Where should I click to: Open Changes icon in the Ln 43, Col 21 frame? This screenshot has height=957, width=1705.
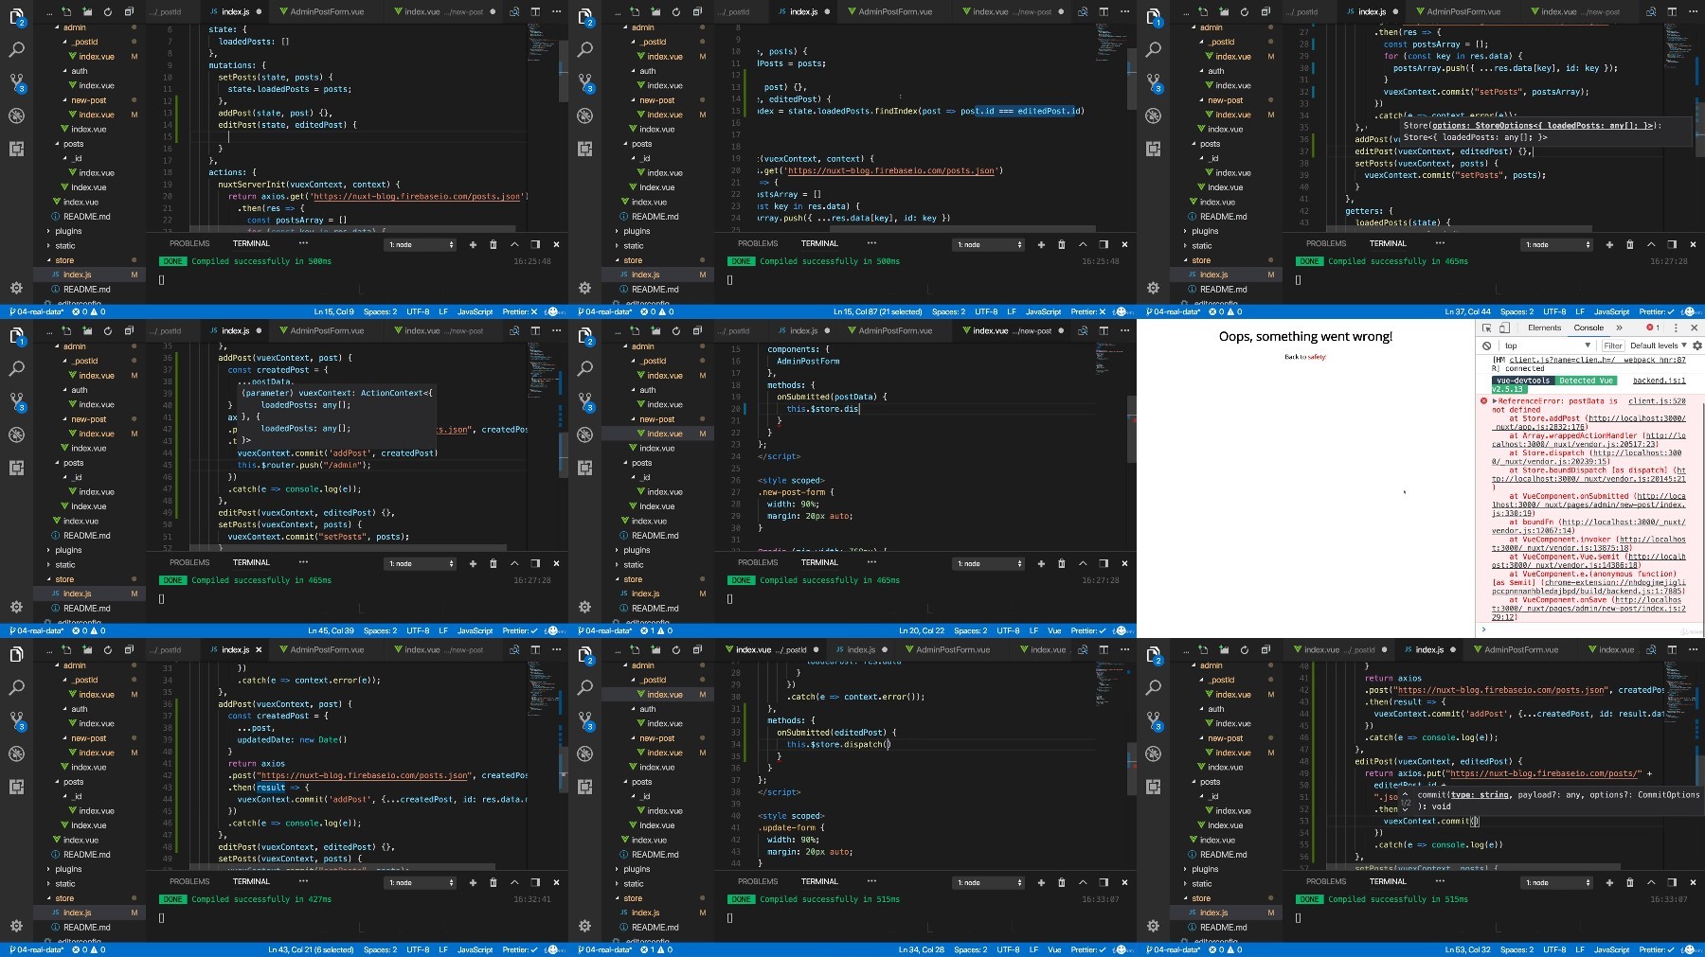(514, 649)
